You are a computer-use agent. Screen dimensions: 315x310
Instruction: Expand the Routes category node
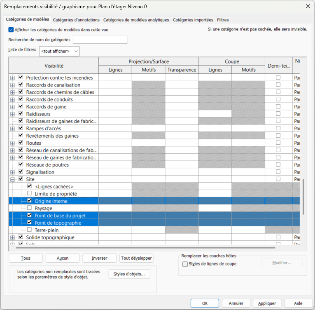tap(12, 143)
